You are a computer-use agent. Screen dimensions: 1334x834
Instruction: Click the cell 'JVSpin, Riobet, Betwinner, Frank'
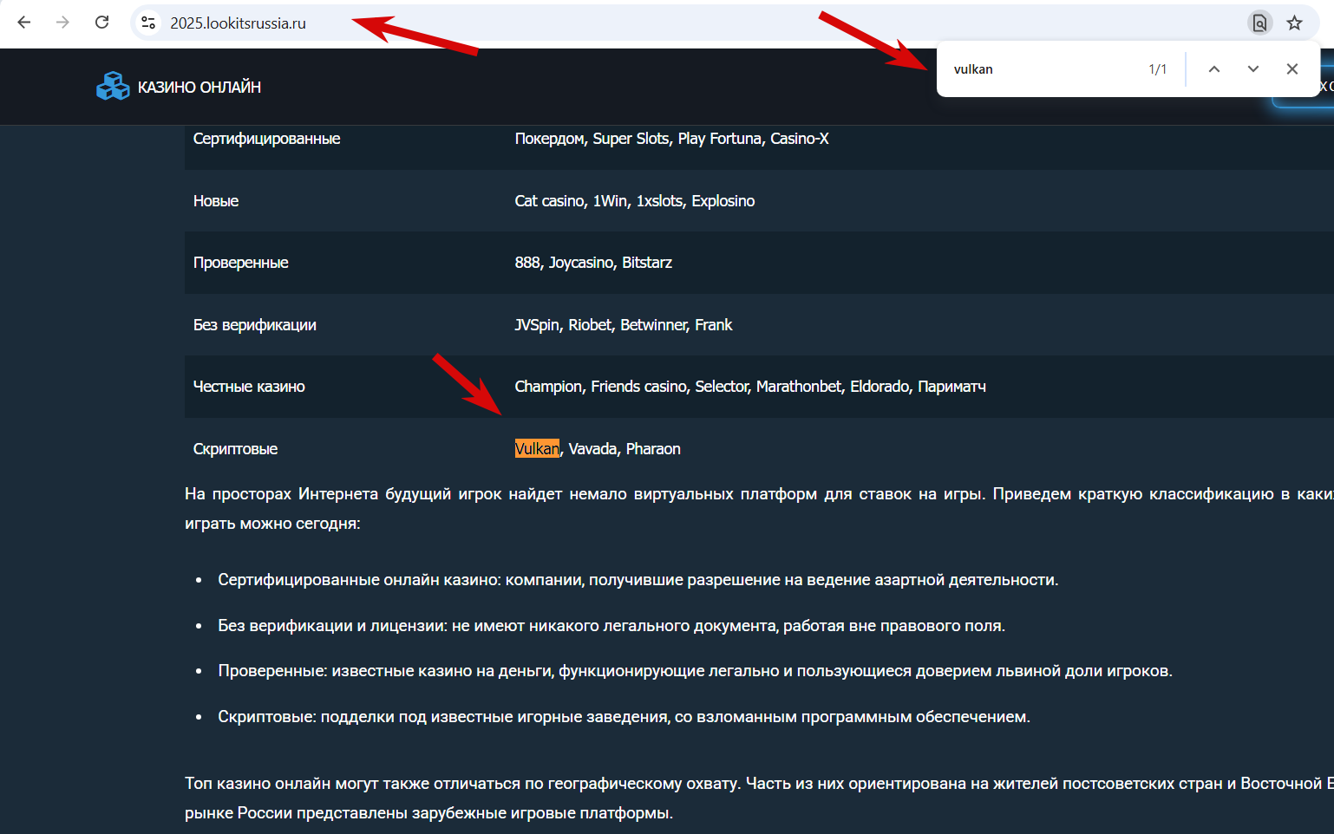624,325
